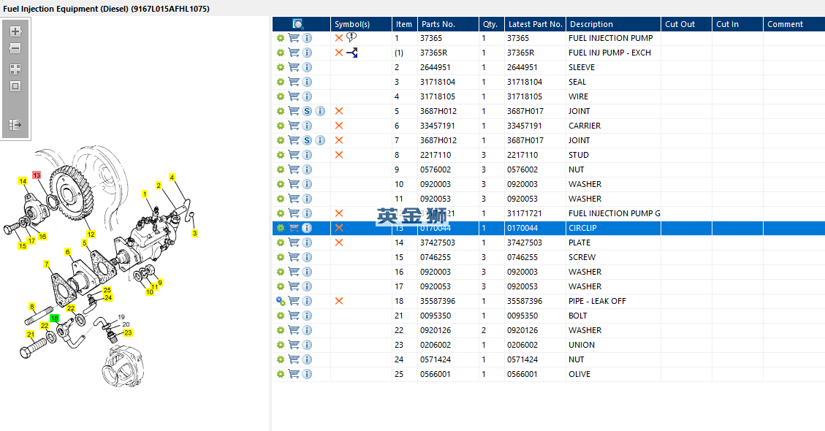Add SLEEVE 2644951 to shopping cart
Screen dimensions: 825x431
click(294, 67)
